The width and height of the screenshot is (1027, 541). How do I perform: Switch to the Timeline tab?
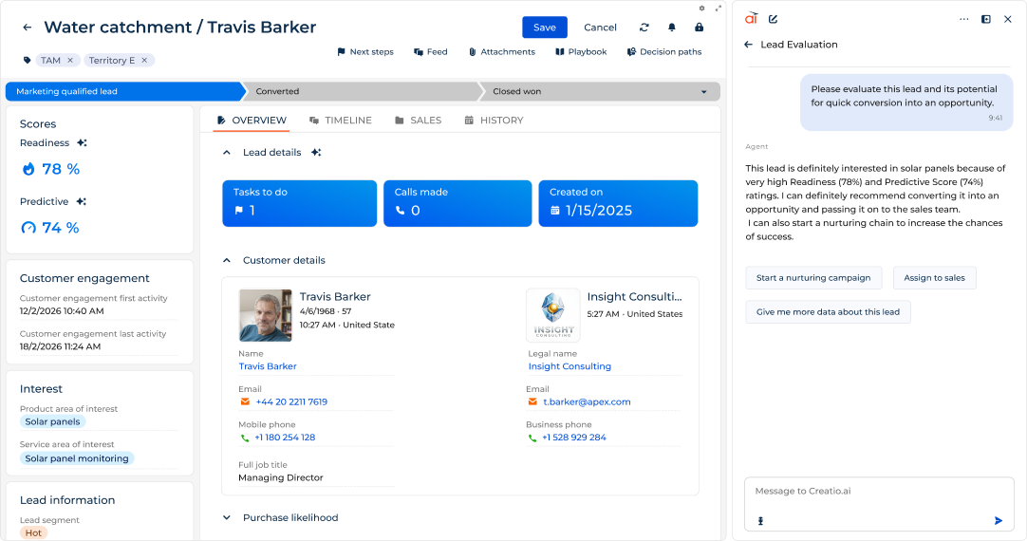[341, 121]
